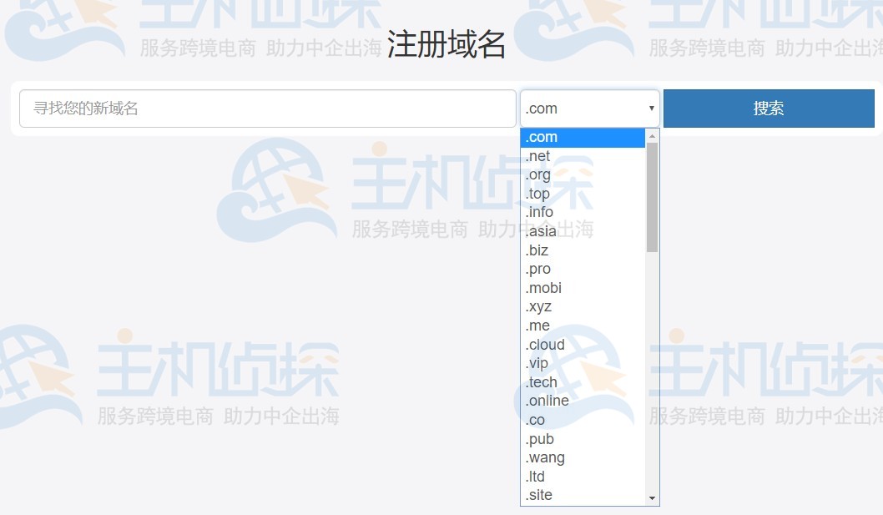Click the 搜索 search button
883x515 pixels.
[768, 108]
